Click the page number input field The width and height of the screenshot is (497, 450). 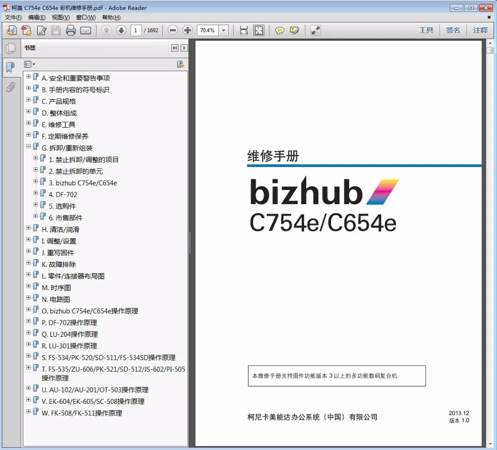[x=135, y=30]
